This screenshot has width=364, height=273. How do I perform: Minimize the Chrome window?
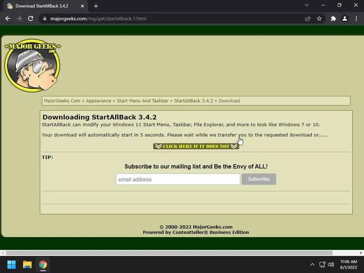(323, 5)
